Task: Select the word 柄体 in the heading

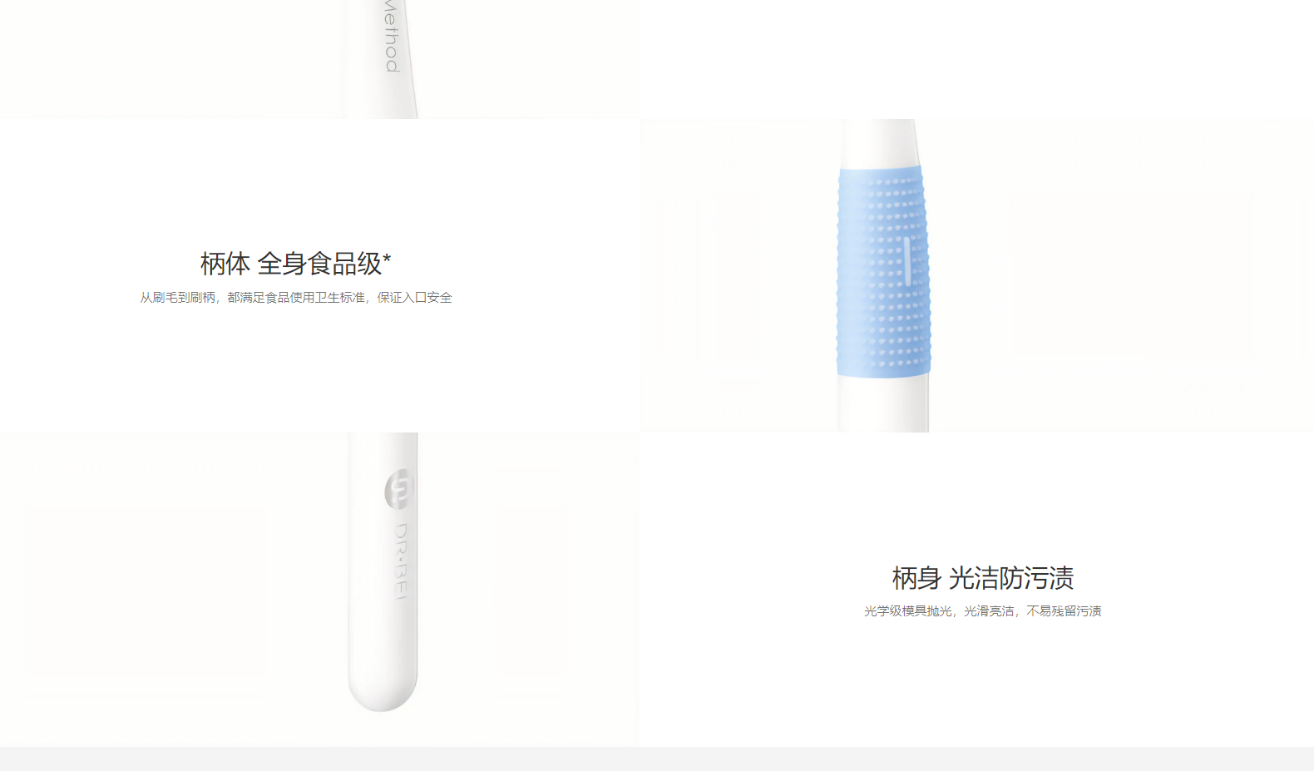Action: (225, 264)
